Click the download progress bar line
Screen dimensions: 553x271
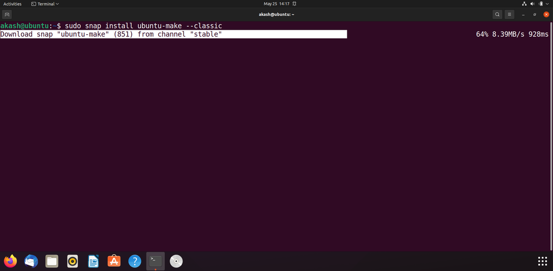[x=173, y=34]
